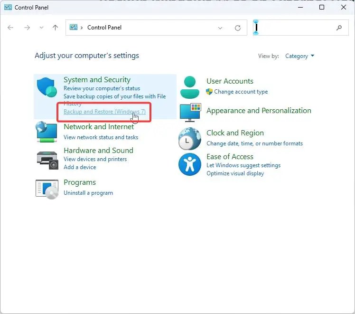Open Appearance and Personalization category
Image resolution: width=355 pixels, height=314 pixels.
pyautogui.click(x=259, y=111)
